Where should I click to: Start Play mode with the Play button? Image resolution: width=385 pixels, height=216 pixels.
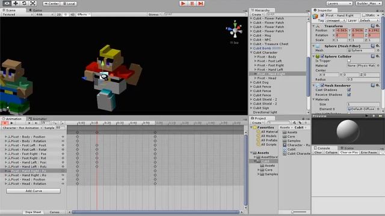coord(183,4)
